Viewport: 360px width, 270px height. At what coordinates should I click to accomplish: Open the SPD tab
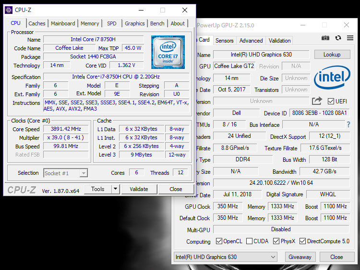click(112, 23)
